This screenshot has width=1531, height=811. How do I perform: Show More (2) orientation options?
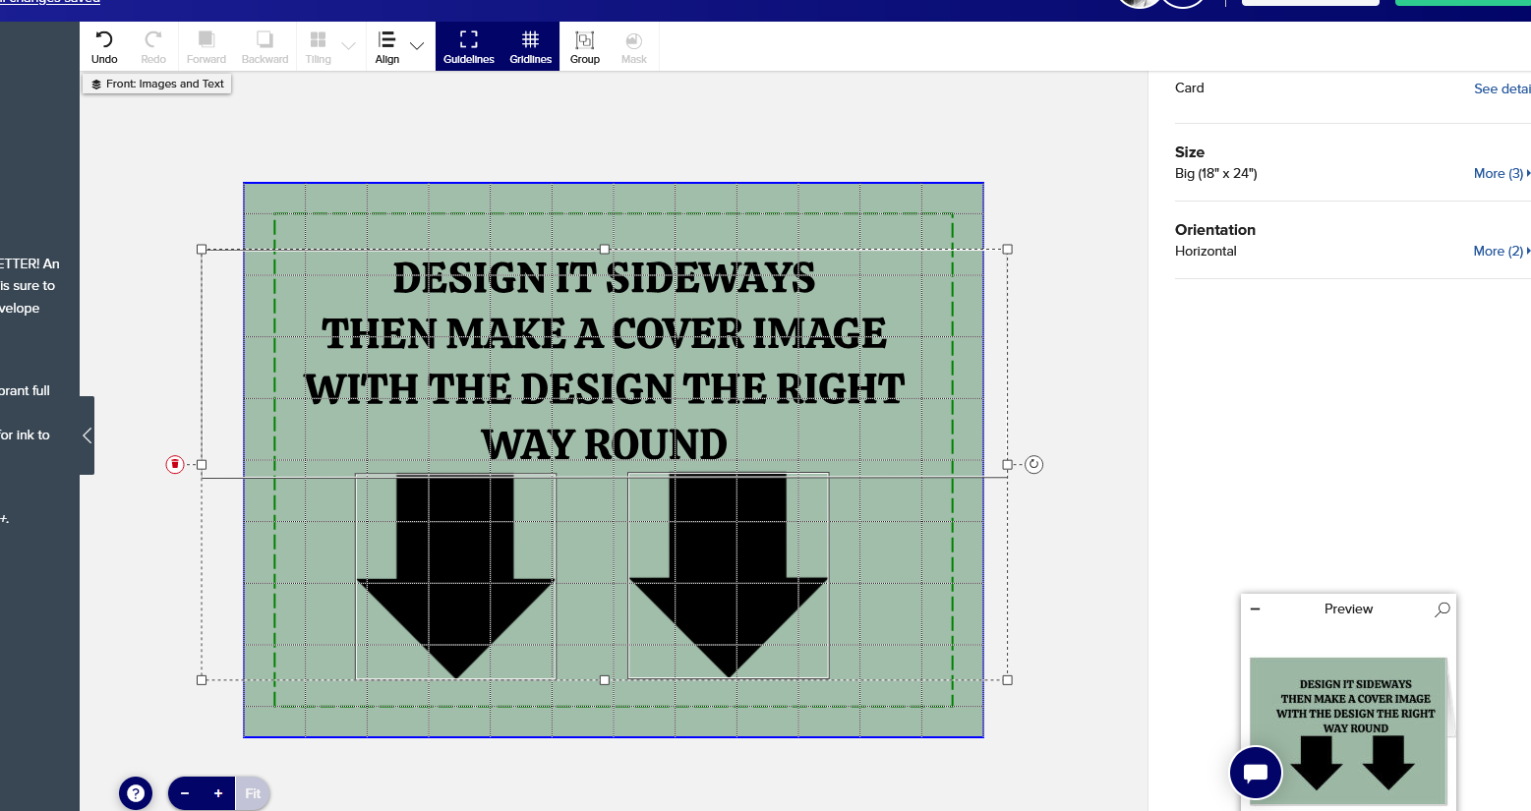click(x=1502, y=251)
